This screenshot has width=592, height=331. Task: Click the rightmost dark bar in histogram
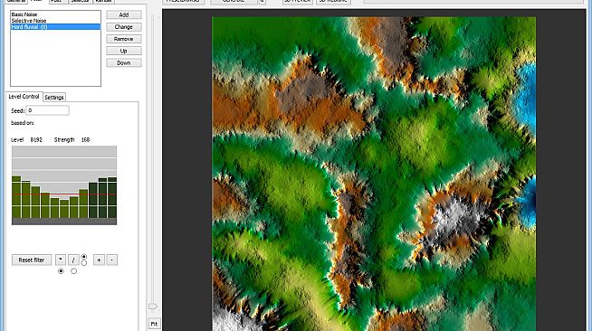pos(112,197)
